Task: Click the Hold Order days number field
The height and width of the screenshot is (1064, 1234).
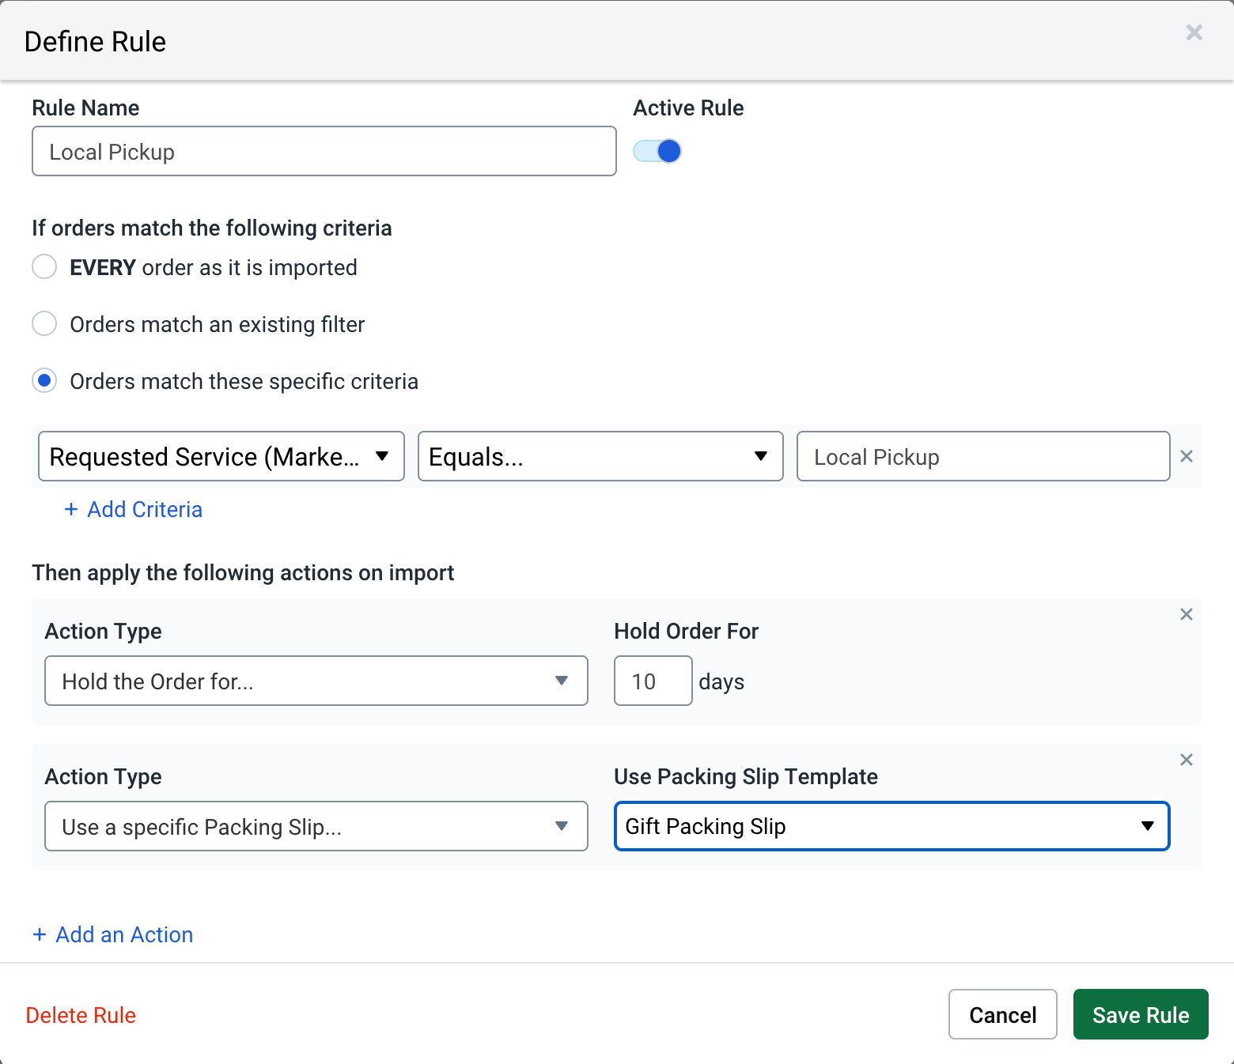Action: [653, 681]
